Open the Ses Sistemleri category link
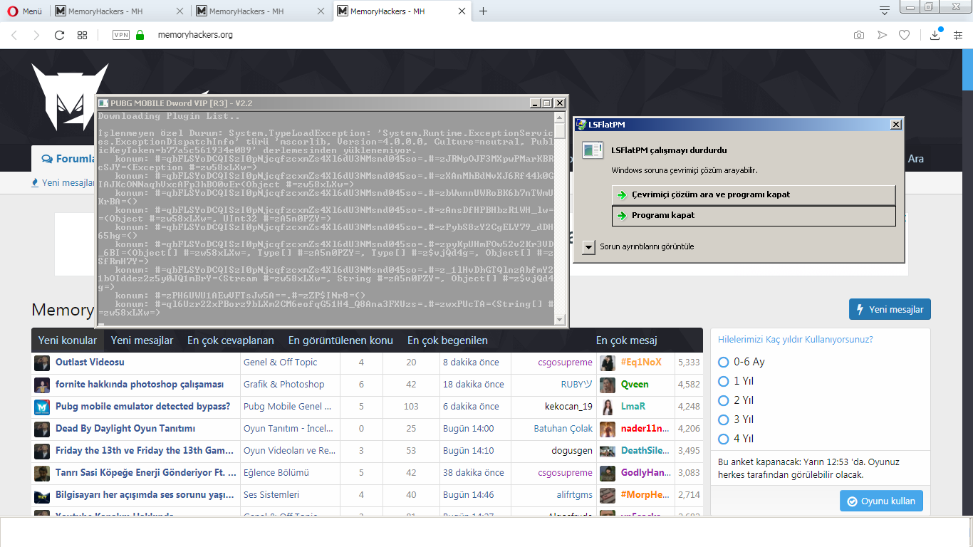The height and width of the screenshot is (547, 973). coord(271,494)
